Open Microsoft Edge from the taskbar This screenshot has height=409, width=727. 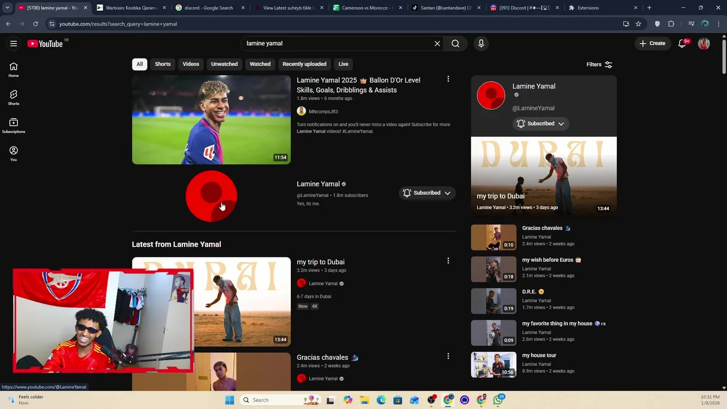[381, 400]
